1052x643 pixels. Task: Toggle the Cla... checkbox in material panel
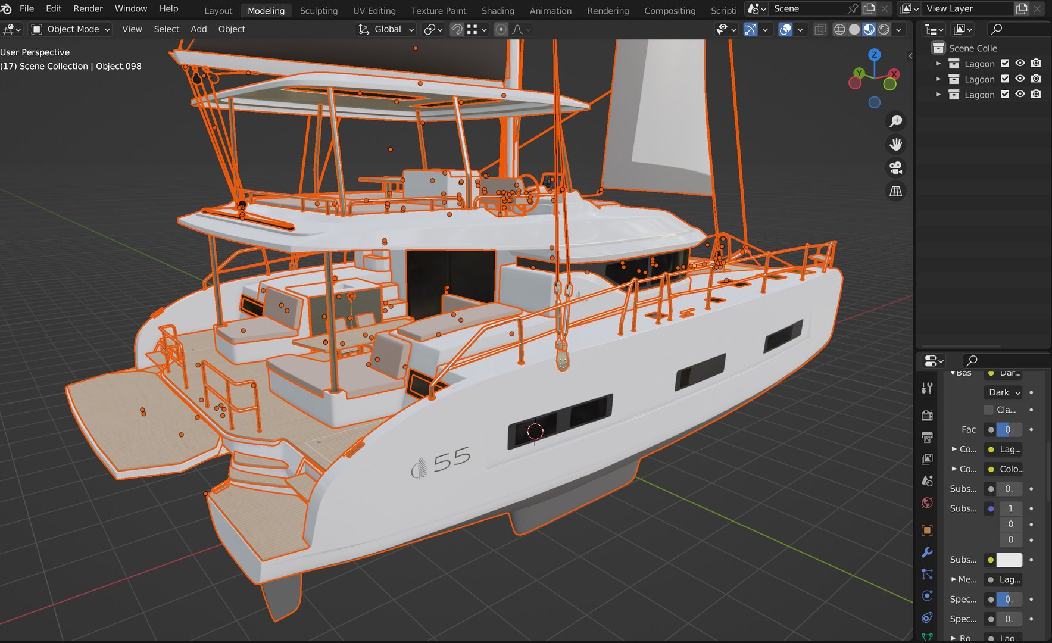tap(989, 410)
